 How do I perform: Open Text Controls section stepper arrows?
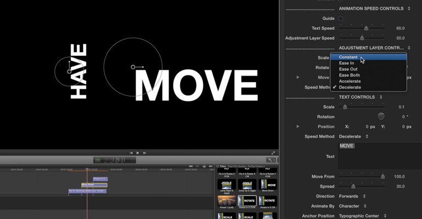(381, 97)
